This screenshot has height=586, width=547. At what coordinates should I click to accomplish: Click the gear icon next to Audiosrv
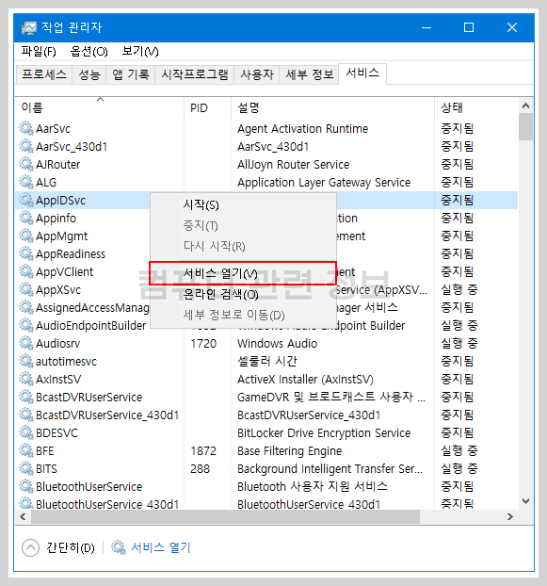click(x=26, y=344)
